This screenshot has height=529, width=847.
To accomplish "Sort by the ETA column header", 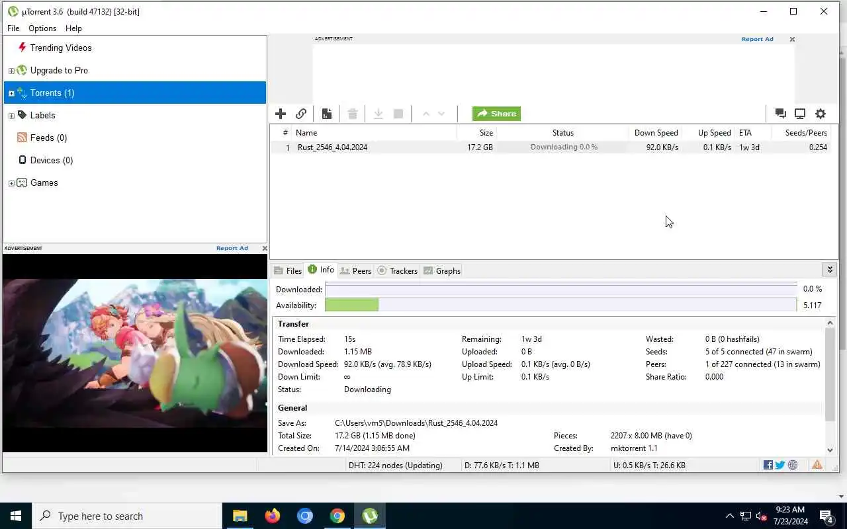I will 753,133.
